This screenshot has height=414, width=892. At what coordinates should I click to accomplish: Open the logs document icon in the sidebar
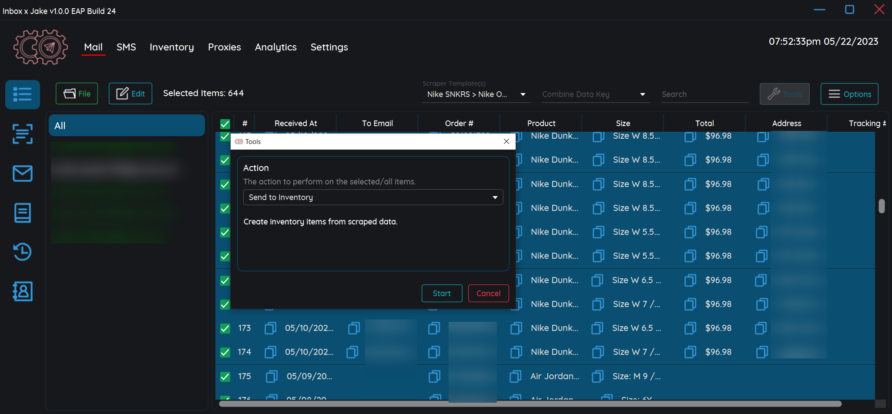click(x=23, y=213)
